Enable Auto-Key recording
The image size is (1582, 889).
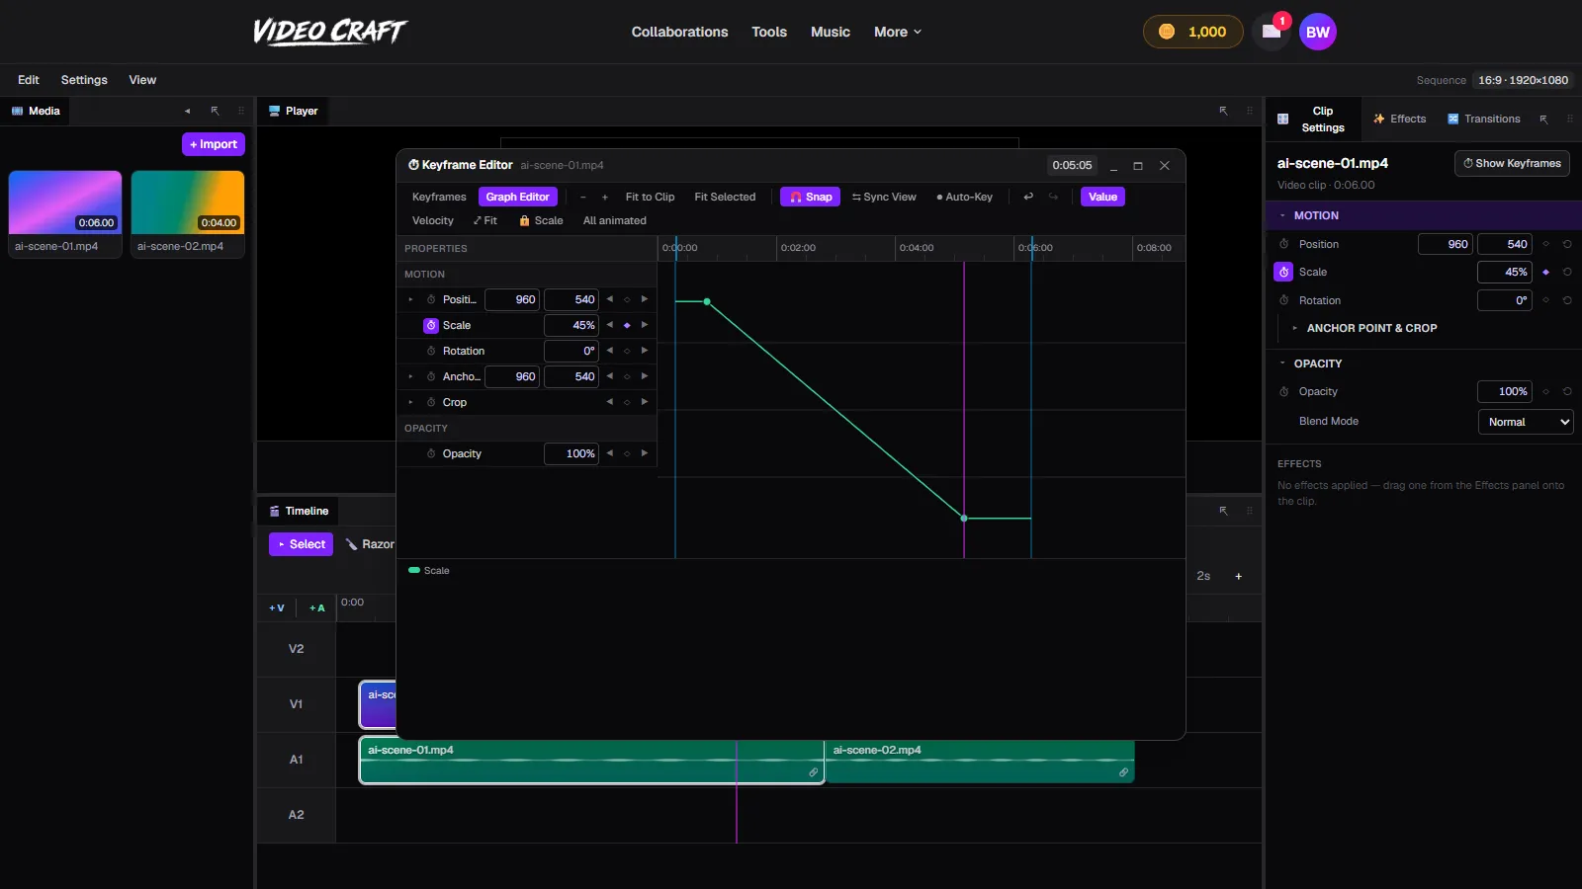click(x=964, y=197)
